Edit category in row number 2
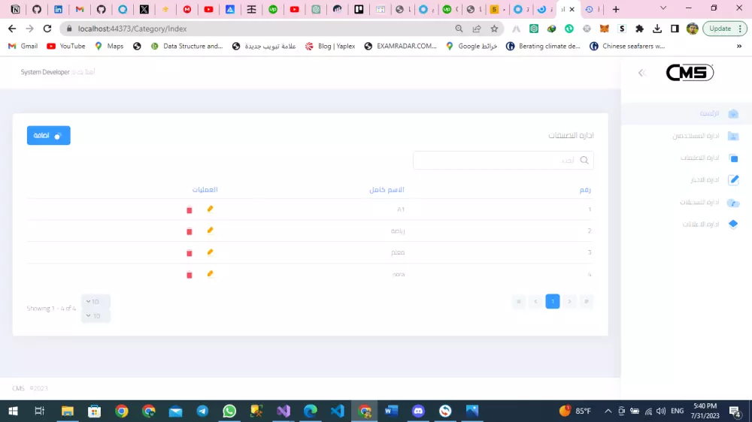Screen dimensions: 752x422 click(x=210, y=231)
